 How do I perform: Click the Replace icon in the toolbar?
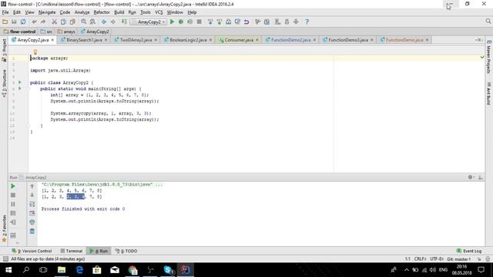[x=92, y=22]
